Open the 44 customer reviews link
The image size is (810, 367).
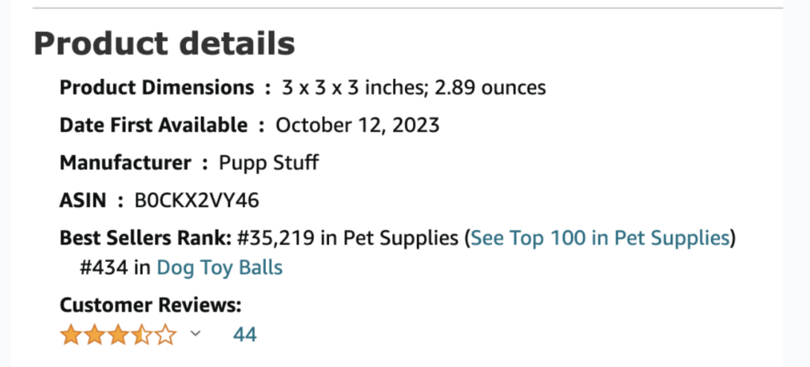(245, 335)
